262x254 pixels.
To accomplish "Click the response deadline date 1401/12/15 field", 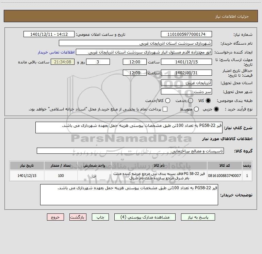I will (186, 62).
